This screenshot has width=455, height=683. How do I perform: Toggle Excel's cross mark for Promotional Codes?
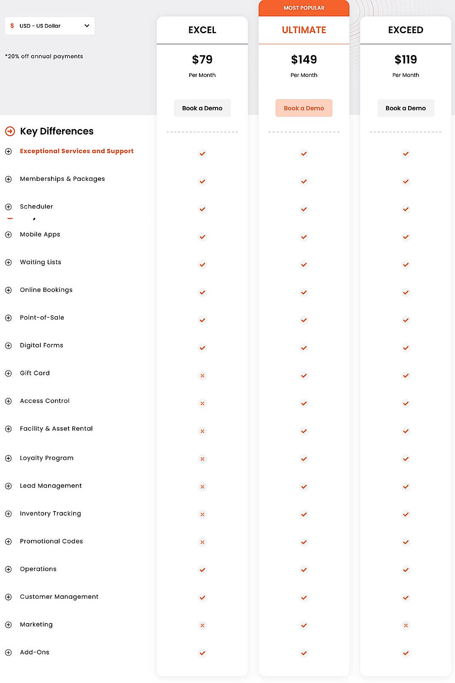[202, 542]
